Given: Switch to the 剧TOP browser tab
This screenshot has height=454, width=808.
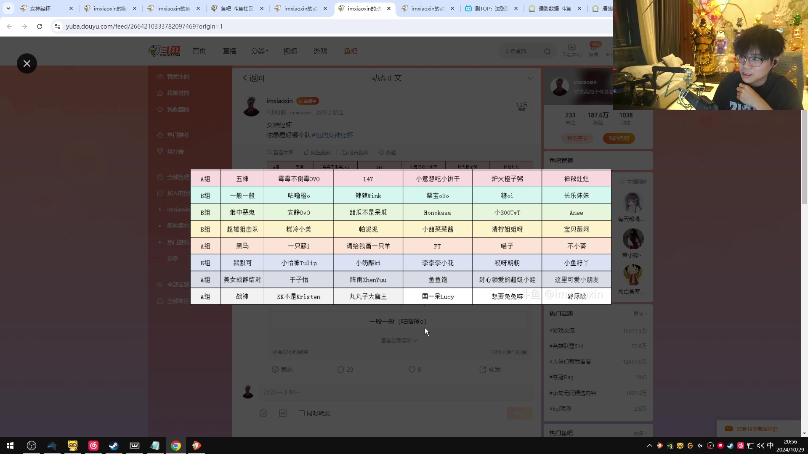Looking at the screenshot, I should click(x=492, y=8).
